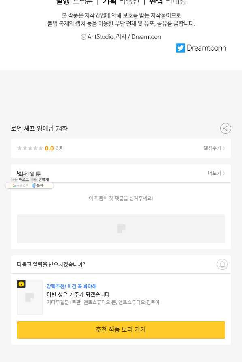Image resolution: width=242 pixels, height=362 pixels.
Task: Tap the bell icon for next-episode alerts
Action: [222, 265]
